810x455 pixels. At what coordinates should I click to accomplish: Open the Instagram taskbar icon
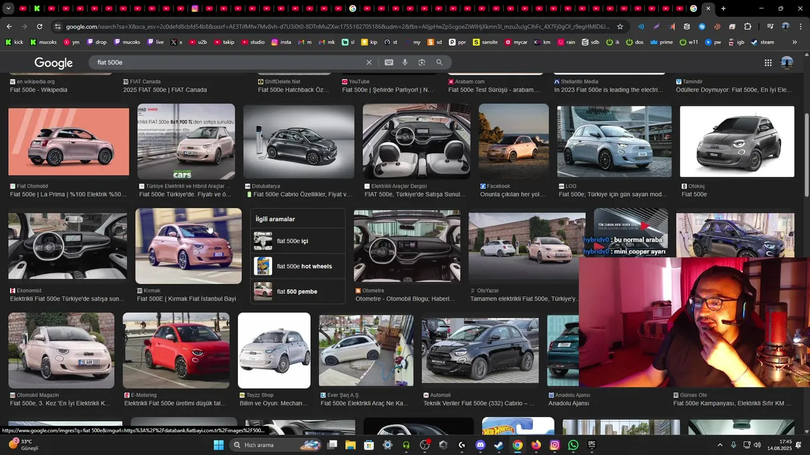pos(554,445)
